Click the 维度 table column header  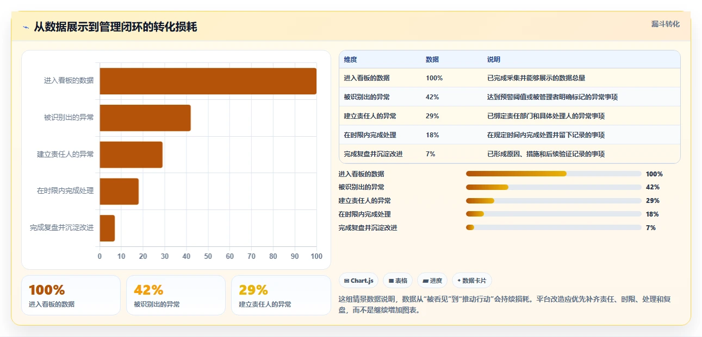click(351, 59)
